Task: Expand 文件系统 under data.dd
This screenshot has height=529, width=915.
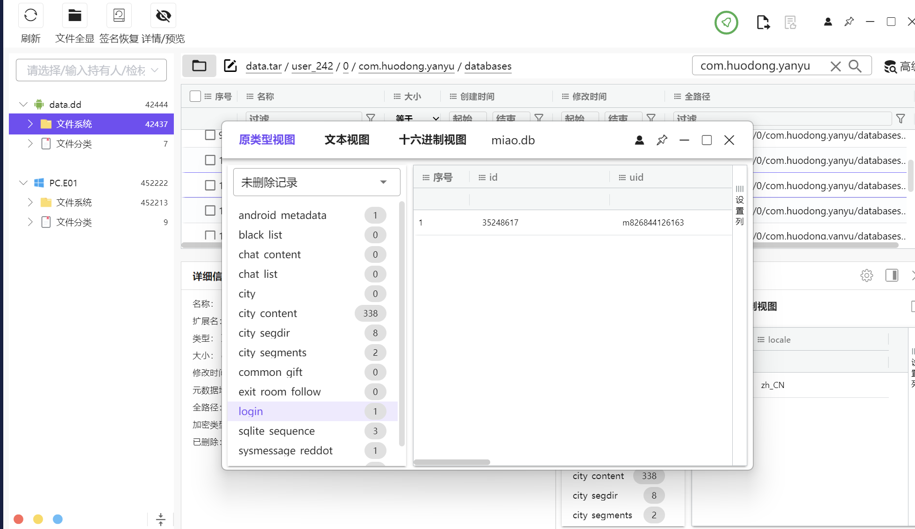Action: coord(30,124)
